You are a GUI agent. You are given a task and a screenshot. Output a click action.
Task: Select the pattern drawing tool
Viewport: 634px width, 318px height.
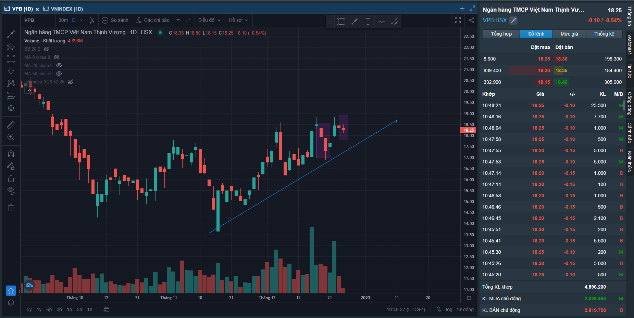[11, 83]
